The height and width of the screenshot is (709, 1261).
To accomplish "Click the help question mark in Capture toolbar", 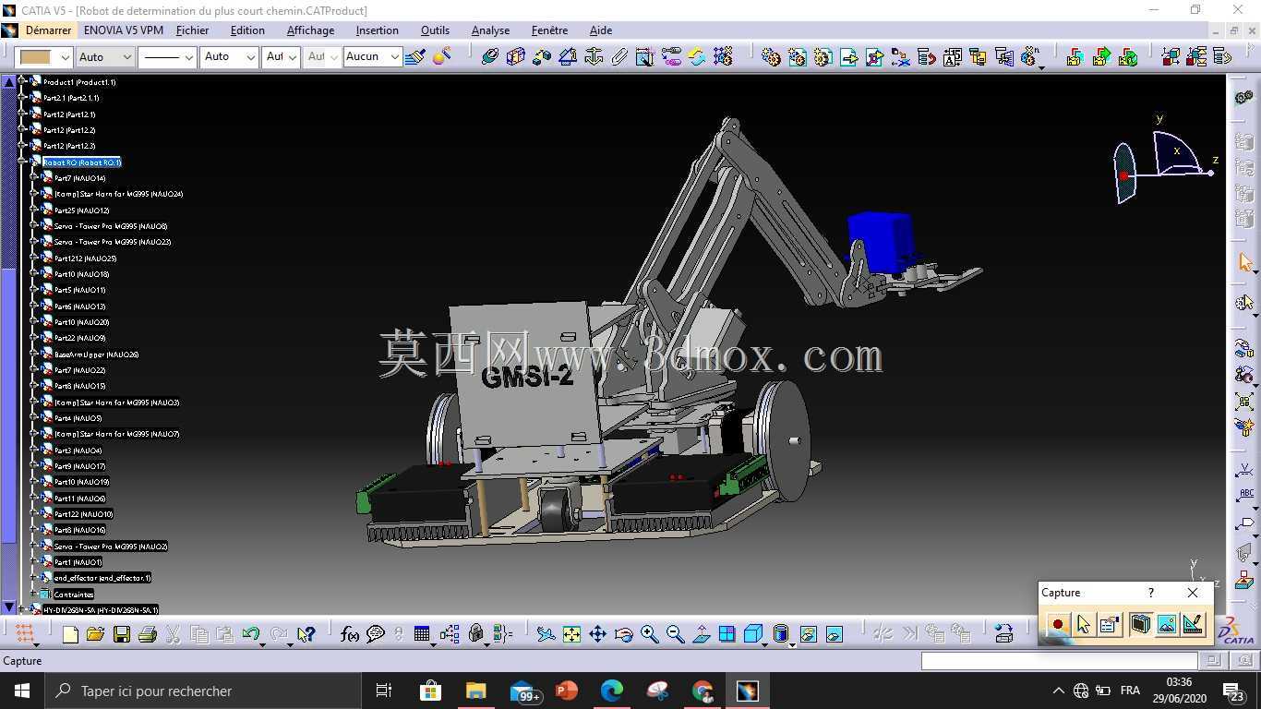I will (x=1150, y=593).
